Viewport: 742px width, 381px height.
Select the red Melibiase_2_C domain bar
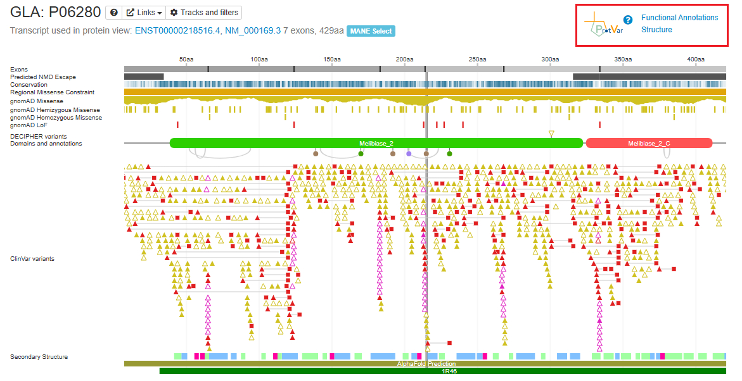[x=649, y=144]
